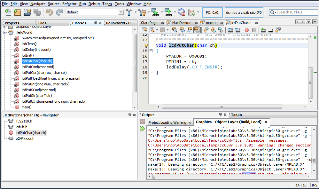Image resolution: width=319 pixels, height=189 pixels.
Task: Collapse the lcdPutChar function code fold
Action: pyautogui.click(x=151, y=51)
